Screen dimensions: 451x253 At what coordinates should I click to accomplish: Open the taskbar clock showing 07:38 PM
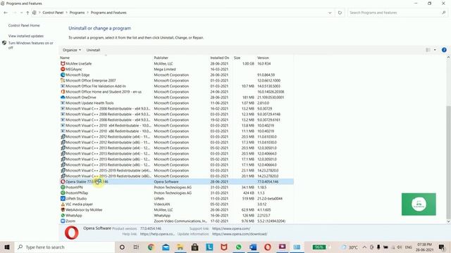tap(424, 247)
